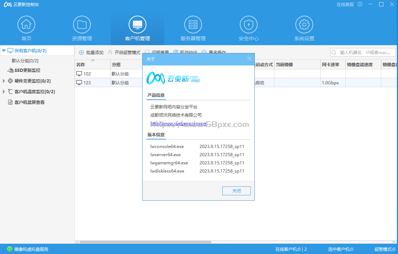This screenshot has width=398, height=254.
Task: Sort by the 名称 column header
Action: tap(93, 65)
